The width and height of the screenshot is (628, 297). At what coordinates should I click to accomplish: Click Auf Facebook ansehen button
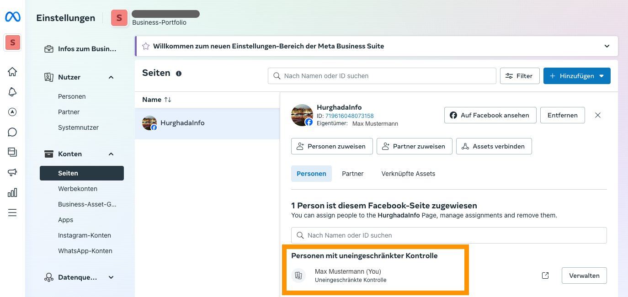pos(490,115)
